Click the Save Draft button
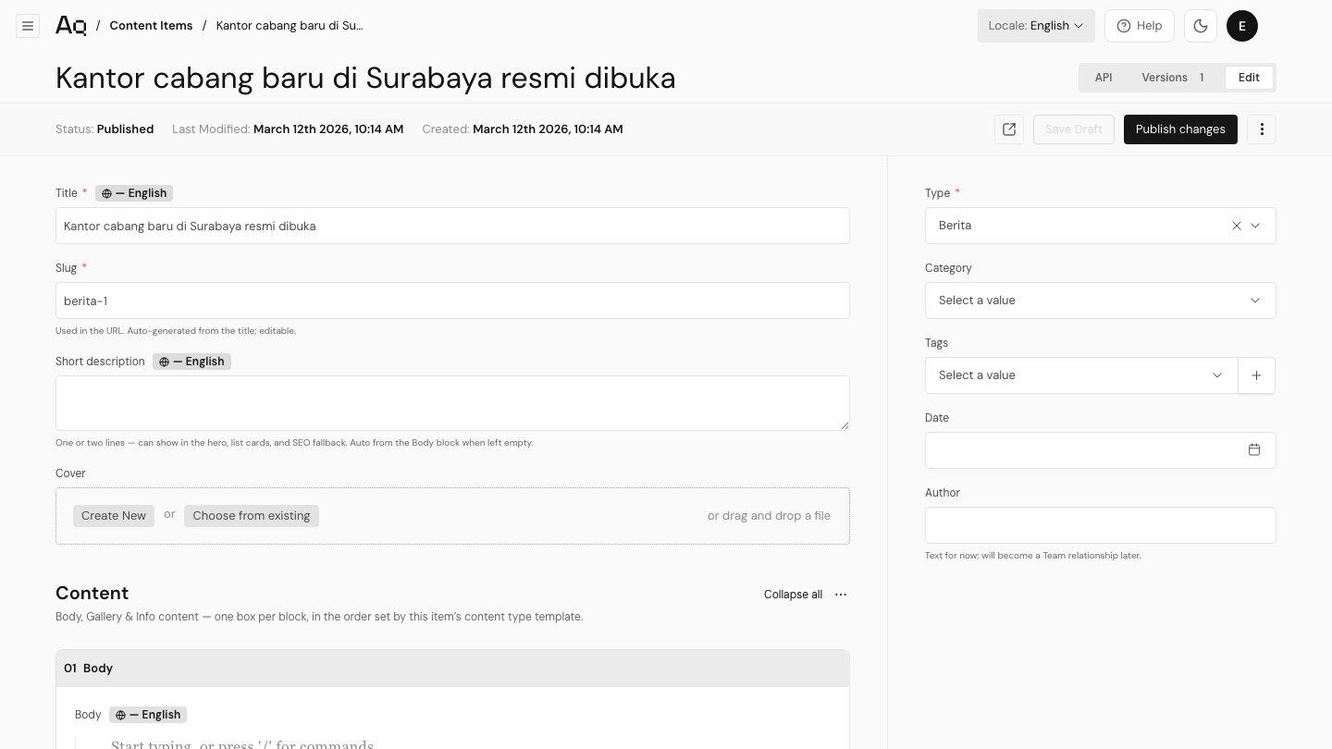1332x749 pixels. (1074, 129)
